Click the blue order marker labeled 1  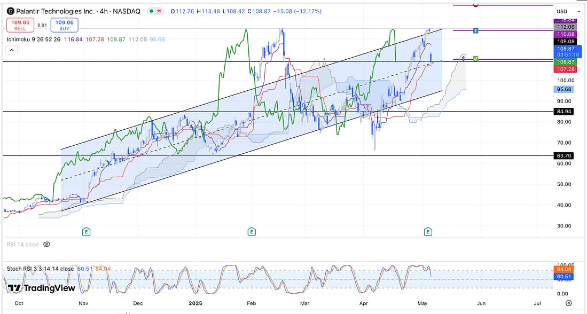point(475,30)
